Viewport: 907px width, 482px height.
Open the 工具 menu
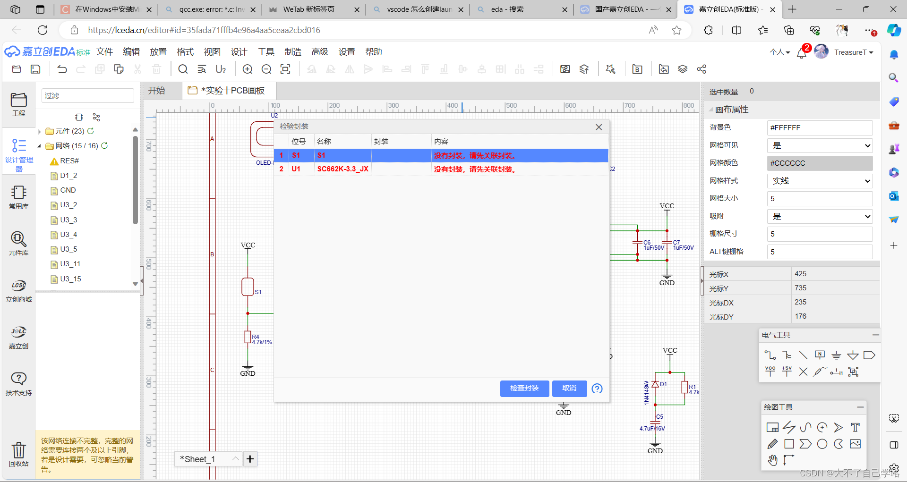pos(266,52)
